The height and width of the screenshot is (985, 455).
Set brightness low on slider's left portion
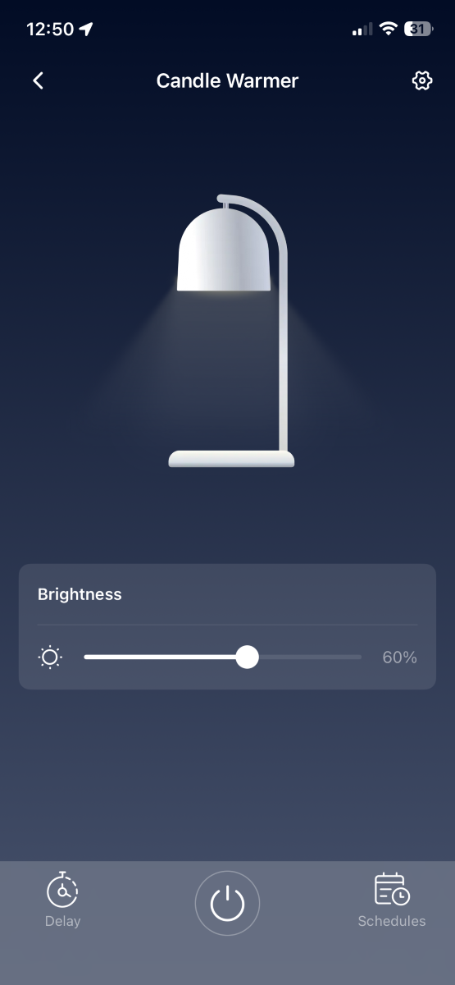point(115,657)
